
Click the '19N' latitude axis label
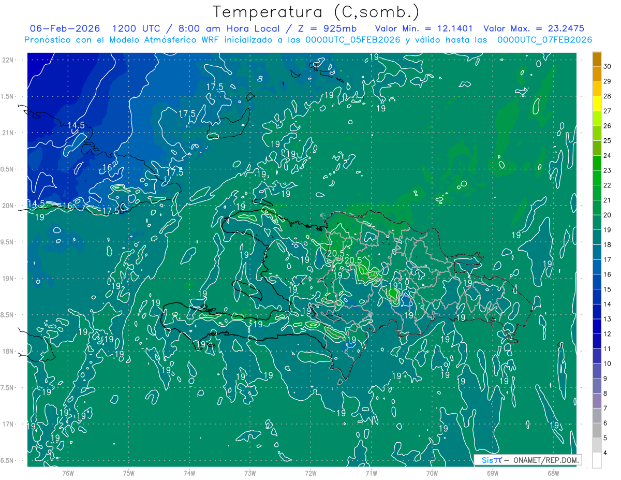coord(8,279)
